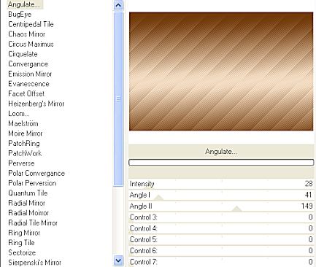Select Moire Mirror filter
This screenshot has width=316, height=267.
click(26, 133)
